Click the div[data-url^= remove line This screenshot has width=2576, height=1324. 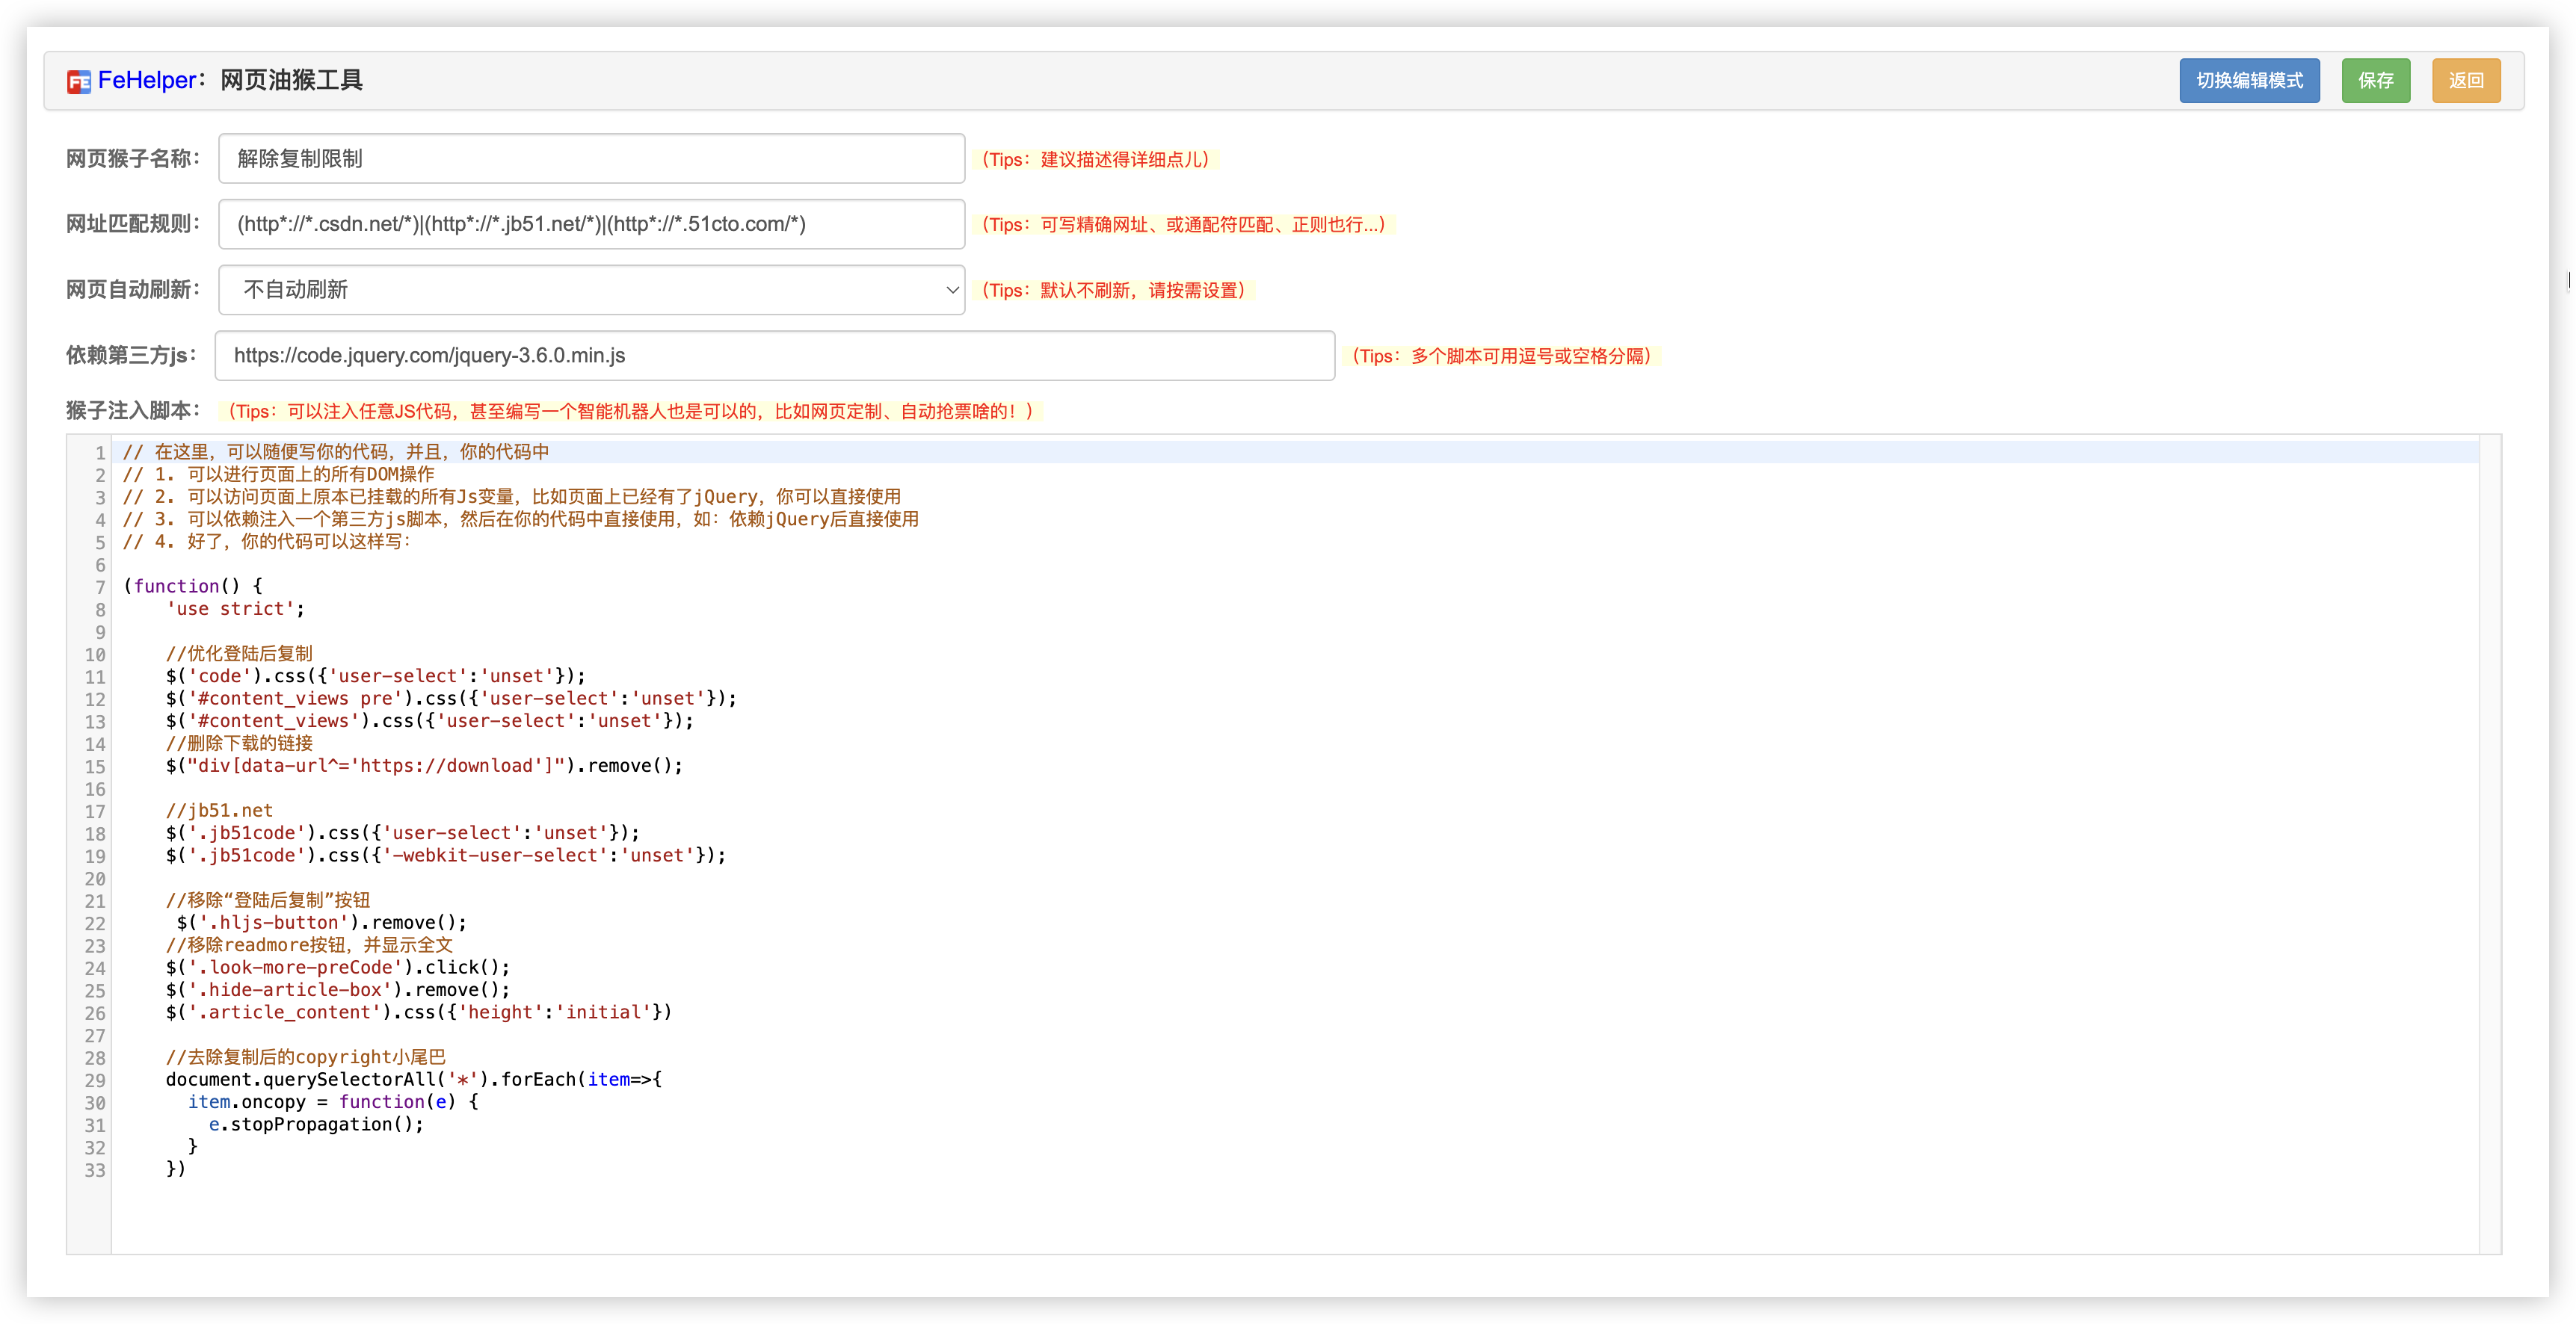click(x=424, y=765)
